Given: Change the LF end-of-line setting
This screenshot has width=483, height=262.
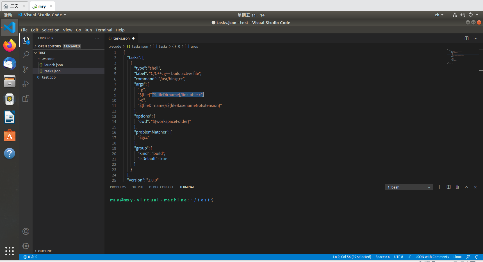Looking at the screenshot, I should pyautogui.click(x=409, y=257).
